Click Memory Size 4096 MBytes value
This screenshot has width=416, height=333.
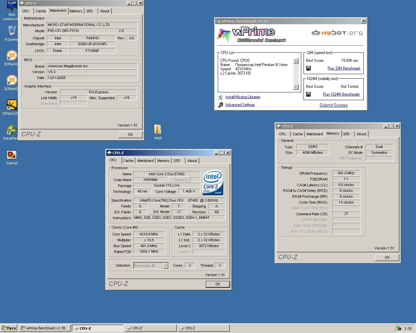(312, 153)
